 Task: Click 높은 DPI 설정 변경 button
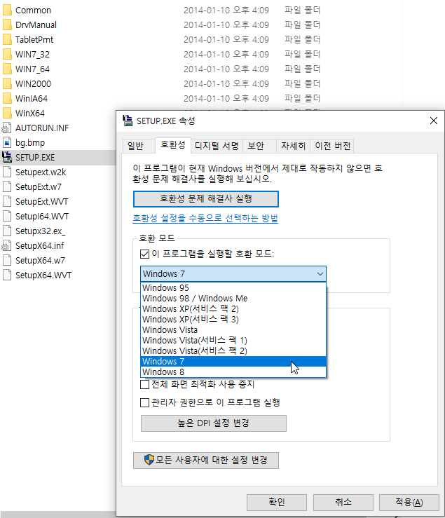tap(214, 423)
